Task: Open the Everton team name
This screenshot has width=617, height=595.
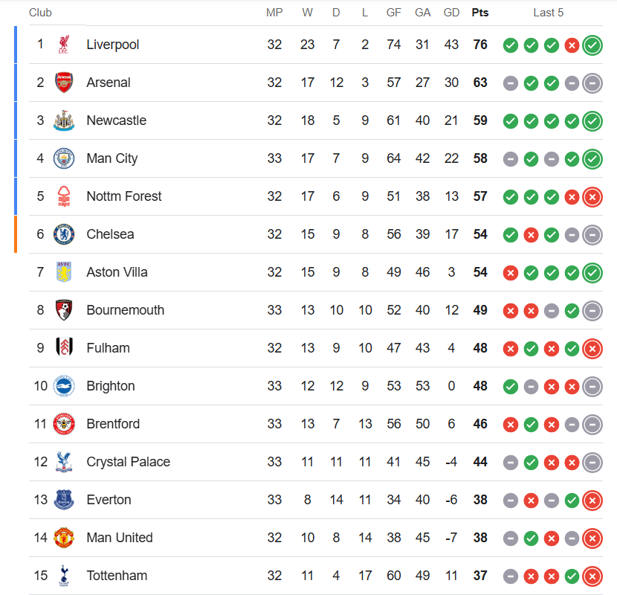Action: pos(109,500)
